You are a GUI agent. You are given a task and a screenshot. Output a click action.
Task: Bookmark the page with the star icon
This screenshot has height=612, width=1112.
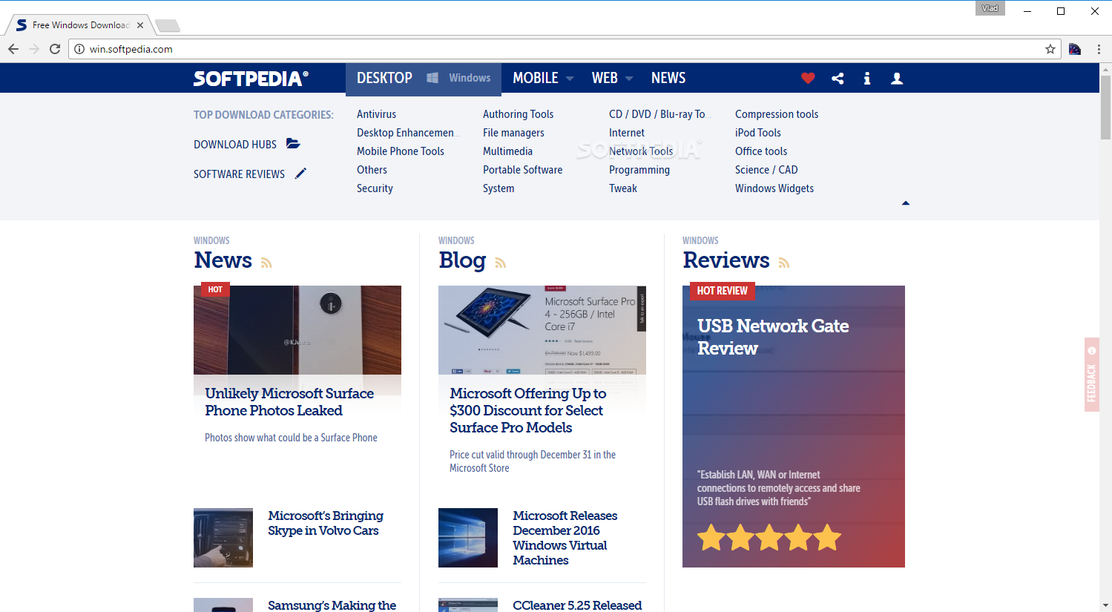click(x=1050, y=49)
